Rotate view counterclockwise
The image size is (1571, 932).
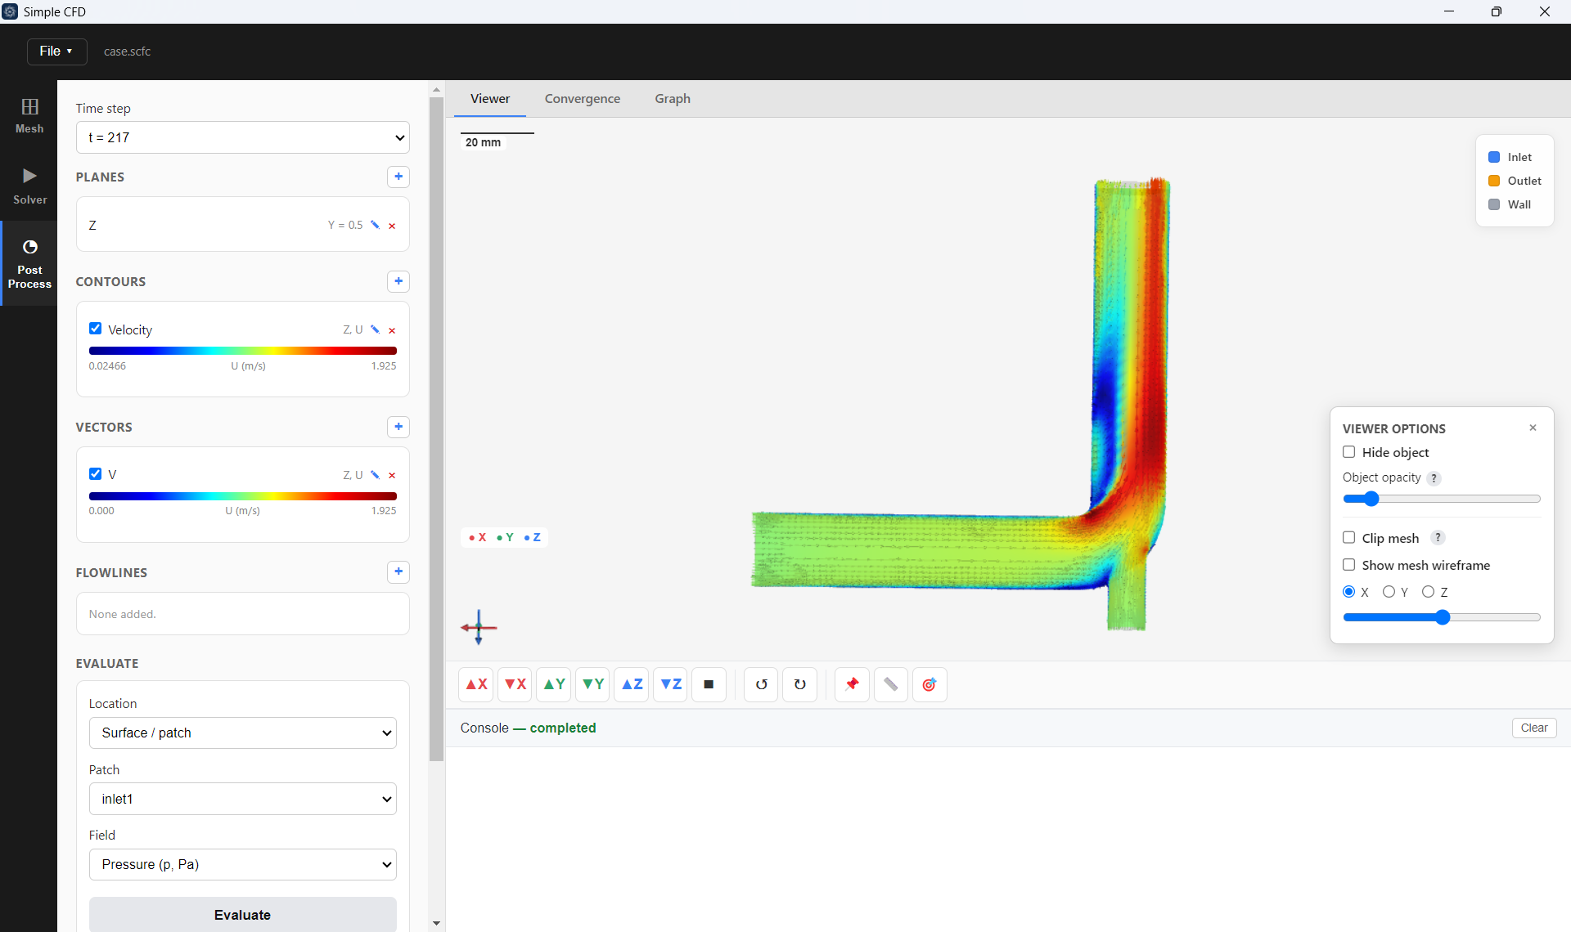(761, 684)
